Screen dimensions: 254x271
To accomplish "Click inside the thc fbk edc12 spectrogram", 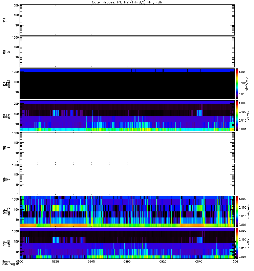I will click(127, 211).
